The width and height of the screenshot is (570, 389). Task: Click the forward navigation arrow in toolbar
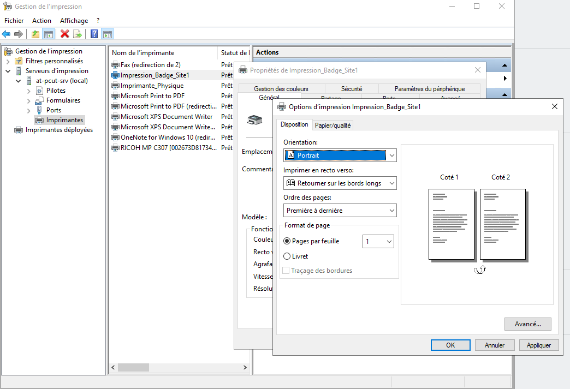(x=18, y=34)
